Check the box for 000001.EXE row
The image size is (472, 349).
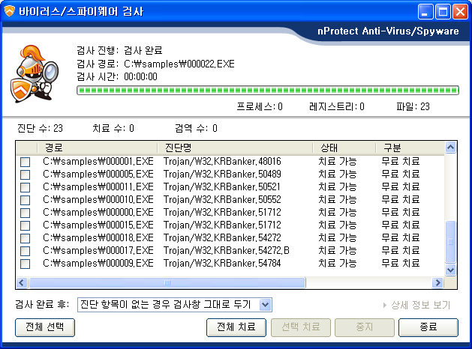click(x=25, y=162)
